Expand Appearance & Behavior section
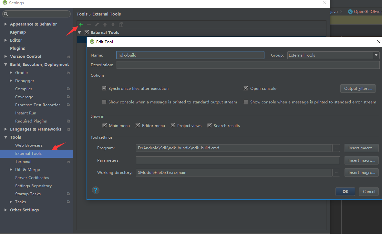This screenshot has height=234, width=382. (x=5, y=24)
